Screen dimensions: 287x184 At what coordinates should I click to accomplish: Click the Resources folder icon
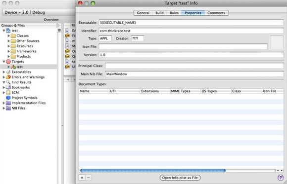13,46
